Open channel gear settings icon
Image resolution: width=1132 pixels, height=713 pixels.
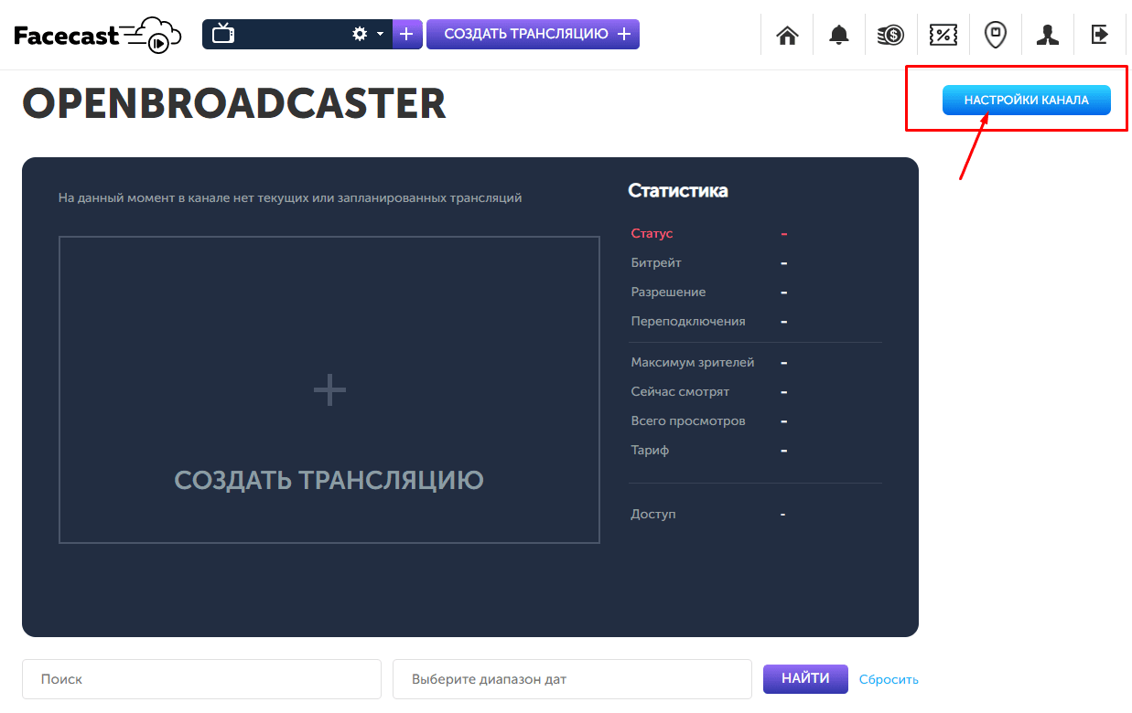point(360,35)
